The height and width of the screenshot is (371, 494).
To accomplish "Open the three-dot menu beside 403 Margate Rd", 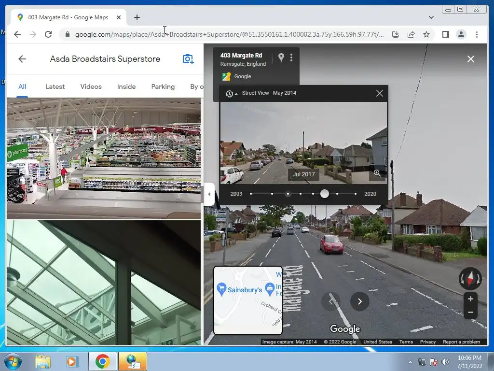I will point(291,57).
